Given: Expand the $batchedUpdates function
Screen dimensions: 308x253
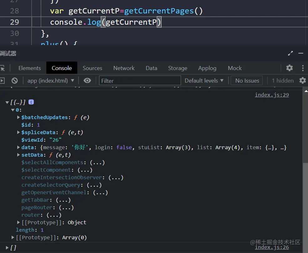Looking at the screenshot, I should [18, 117].
